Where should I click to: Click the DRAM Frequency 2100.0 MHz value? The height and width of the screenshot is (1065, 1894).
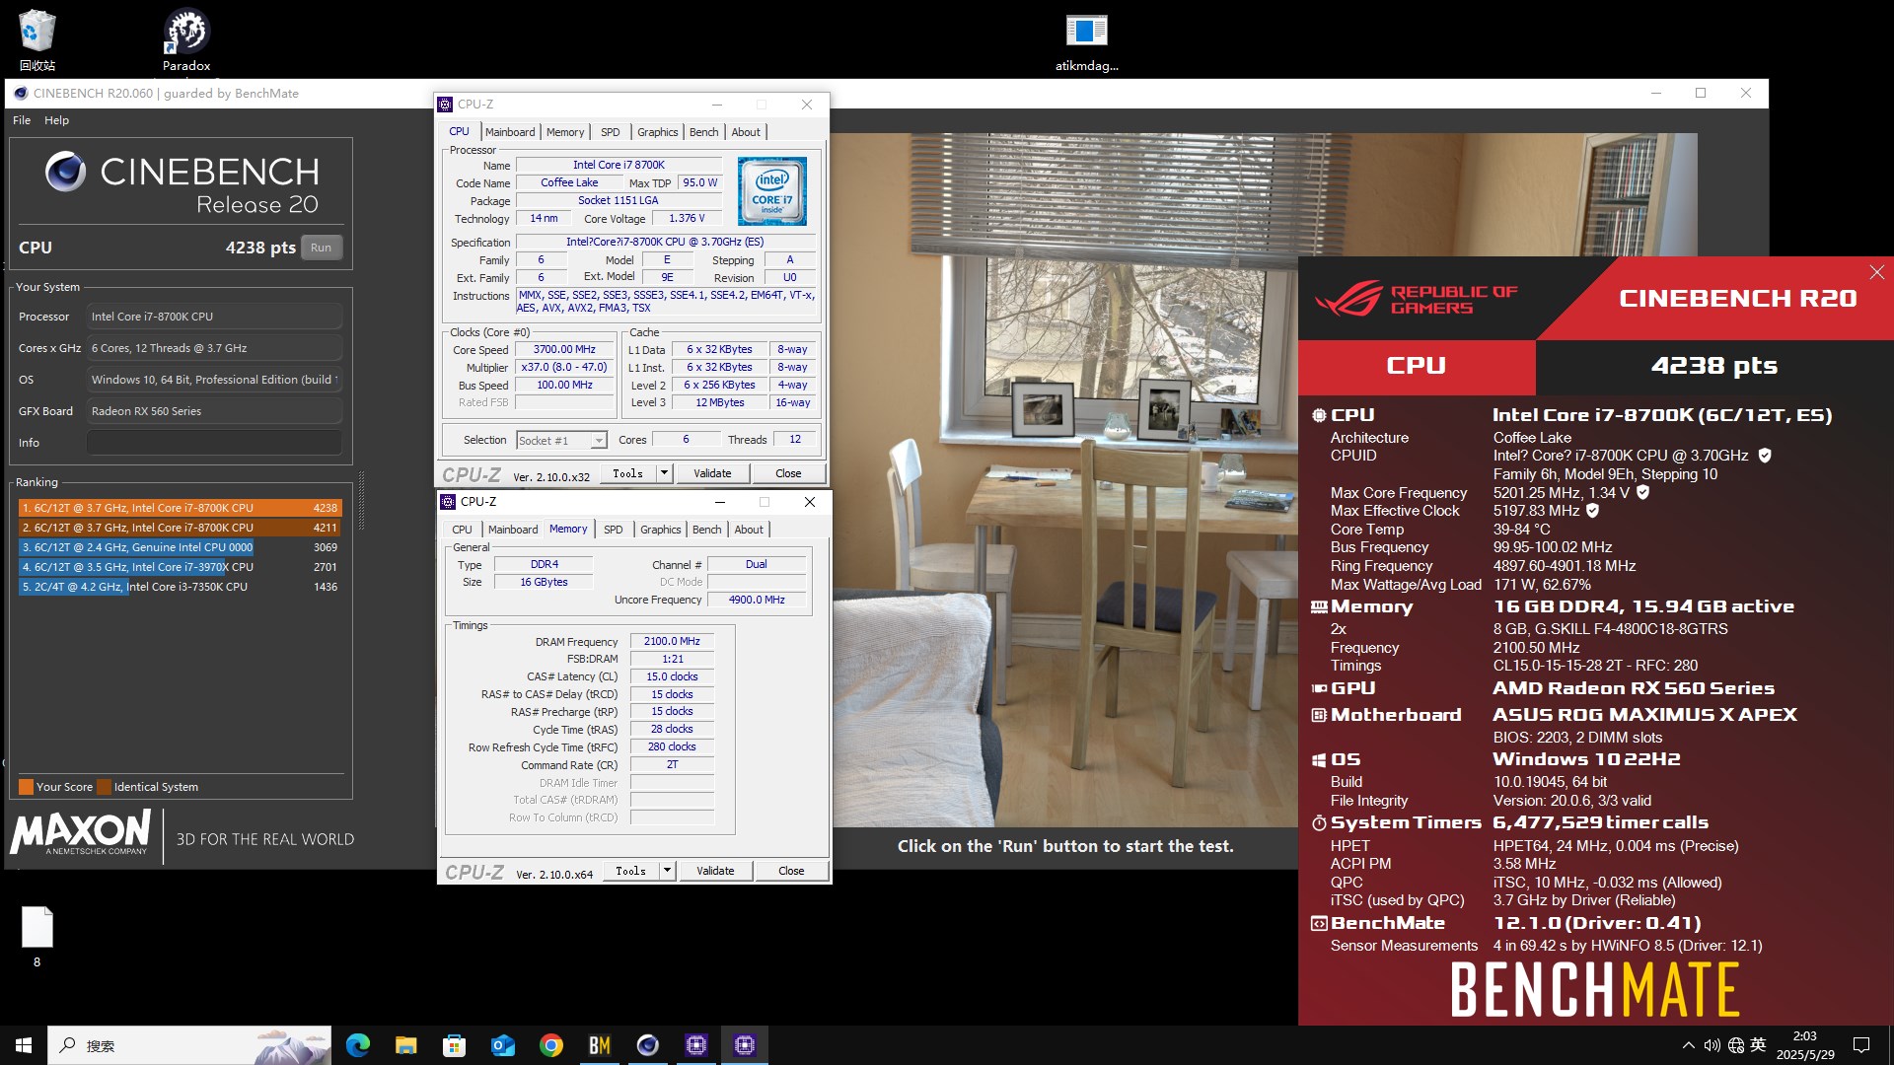coord(672,641)
